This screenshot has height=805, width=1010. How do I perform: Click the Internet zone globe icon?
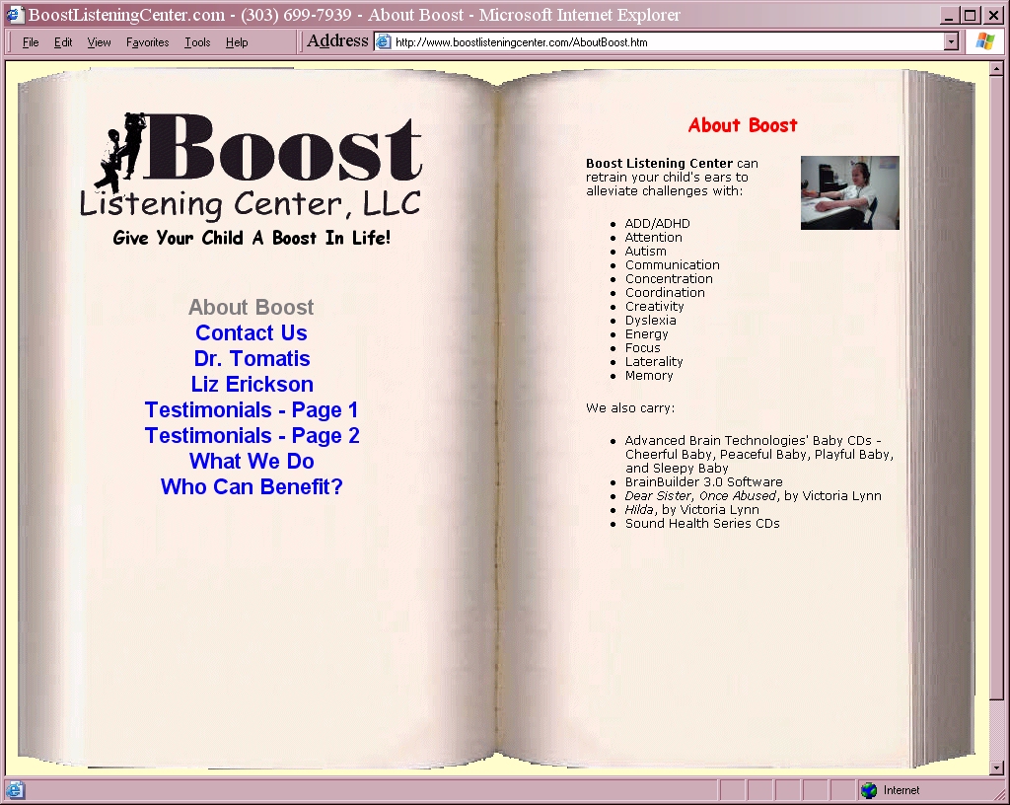coord(869,790)
